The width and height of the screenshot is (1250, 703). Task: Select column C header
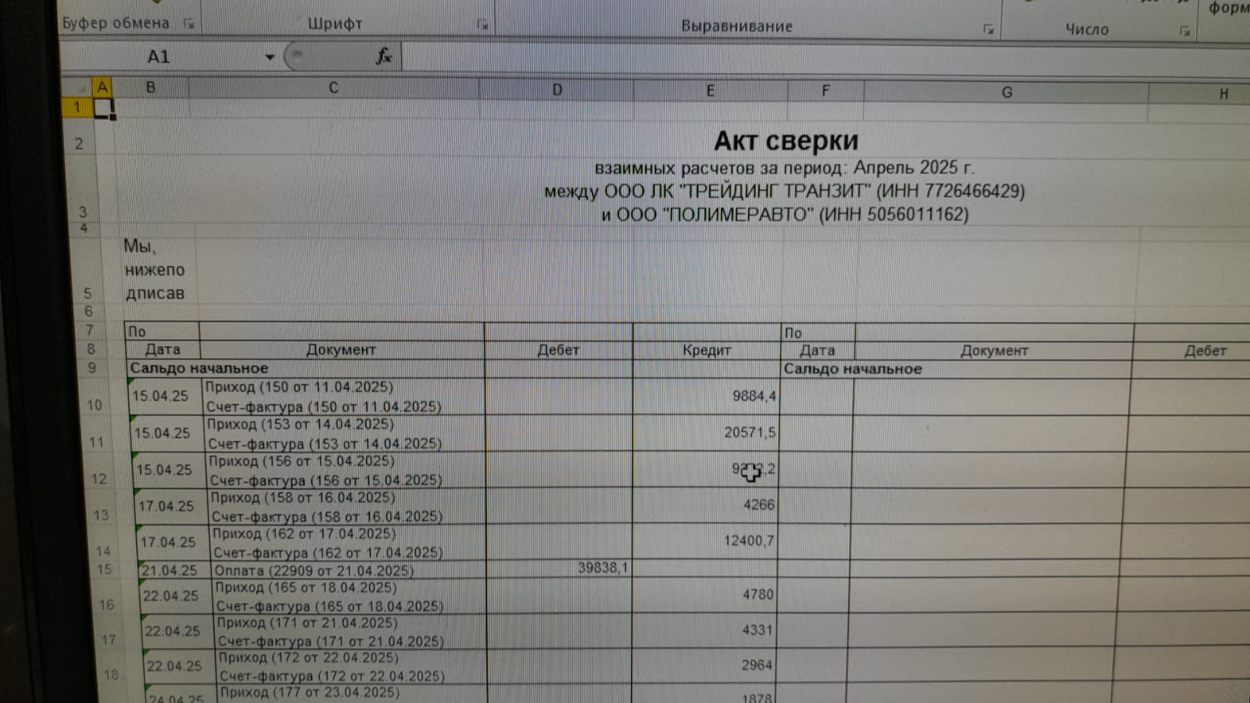pos(333,88)
